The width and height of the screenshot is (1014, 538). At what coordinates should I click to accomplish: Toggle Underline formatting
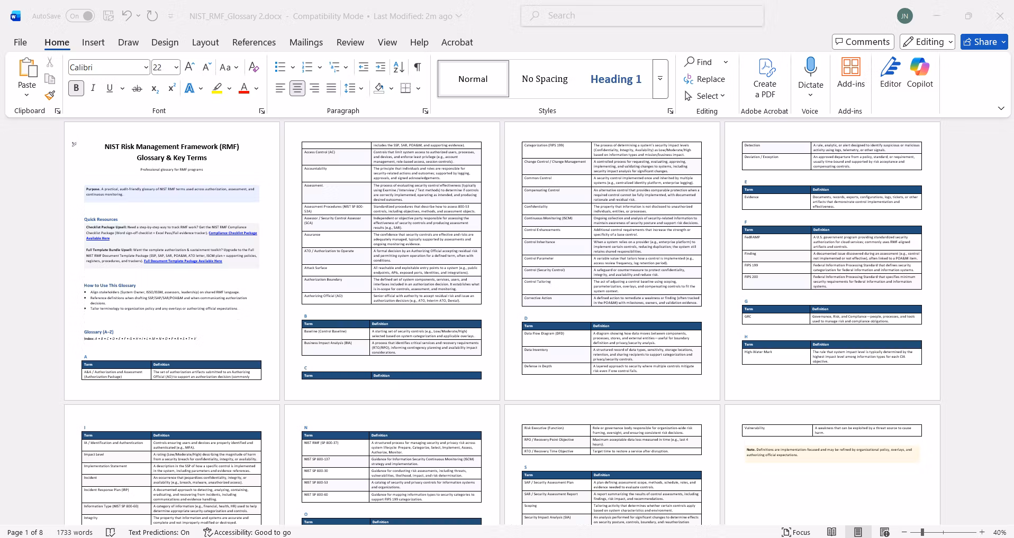pos(110,88)
